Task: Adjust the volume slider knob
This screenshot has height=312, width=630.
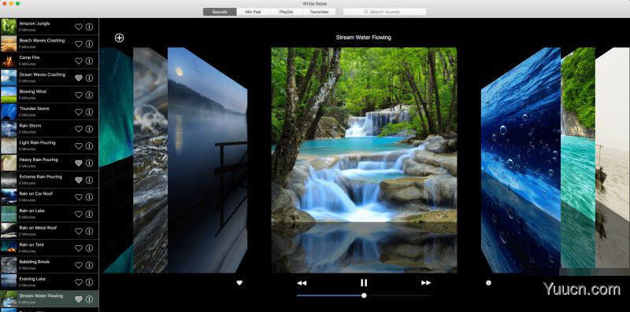Action: click(x=364, y=295)
